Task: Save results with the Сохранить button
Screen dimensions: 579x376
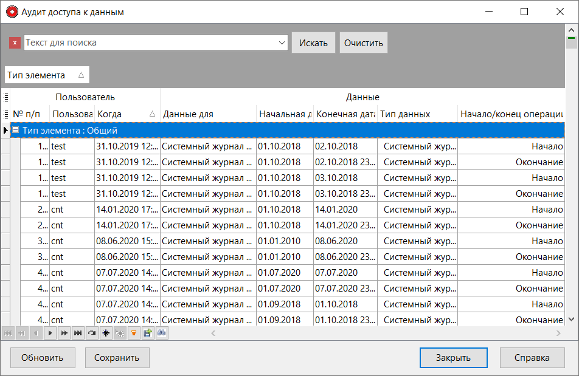Action: coord(117,358)
